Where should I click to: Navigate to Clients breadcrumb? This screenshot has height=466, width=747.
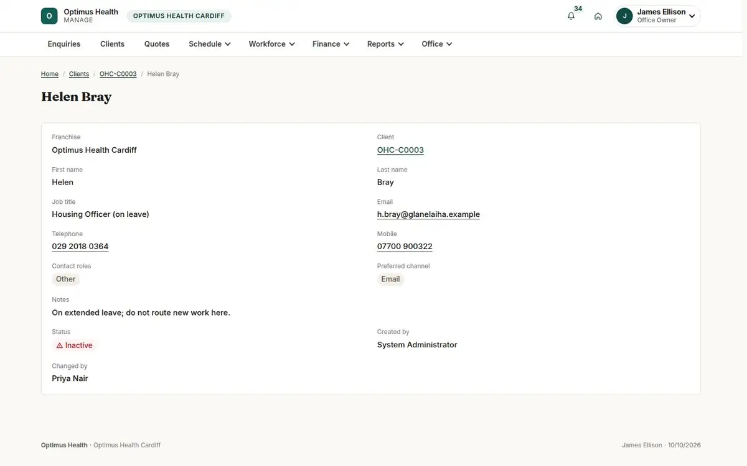[79, 74]
